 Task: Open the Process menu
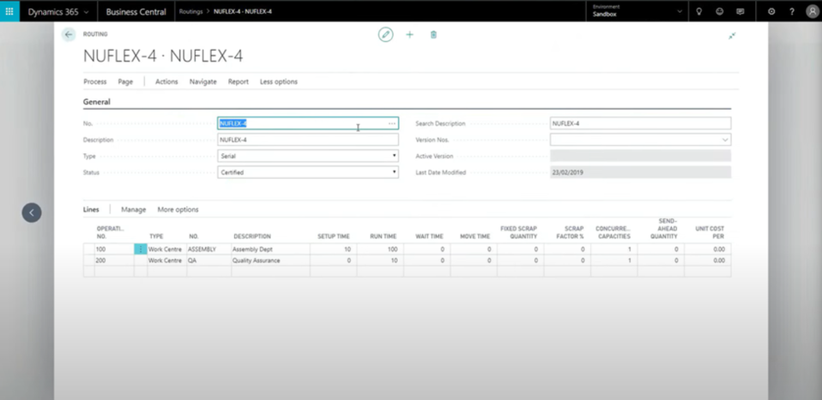[95, 81]
